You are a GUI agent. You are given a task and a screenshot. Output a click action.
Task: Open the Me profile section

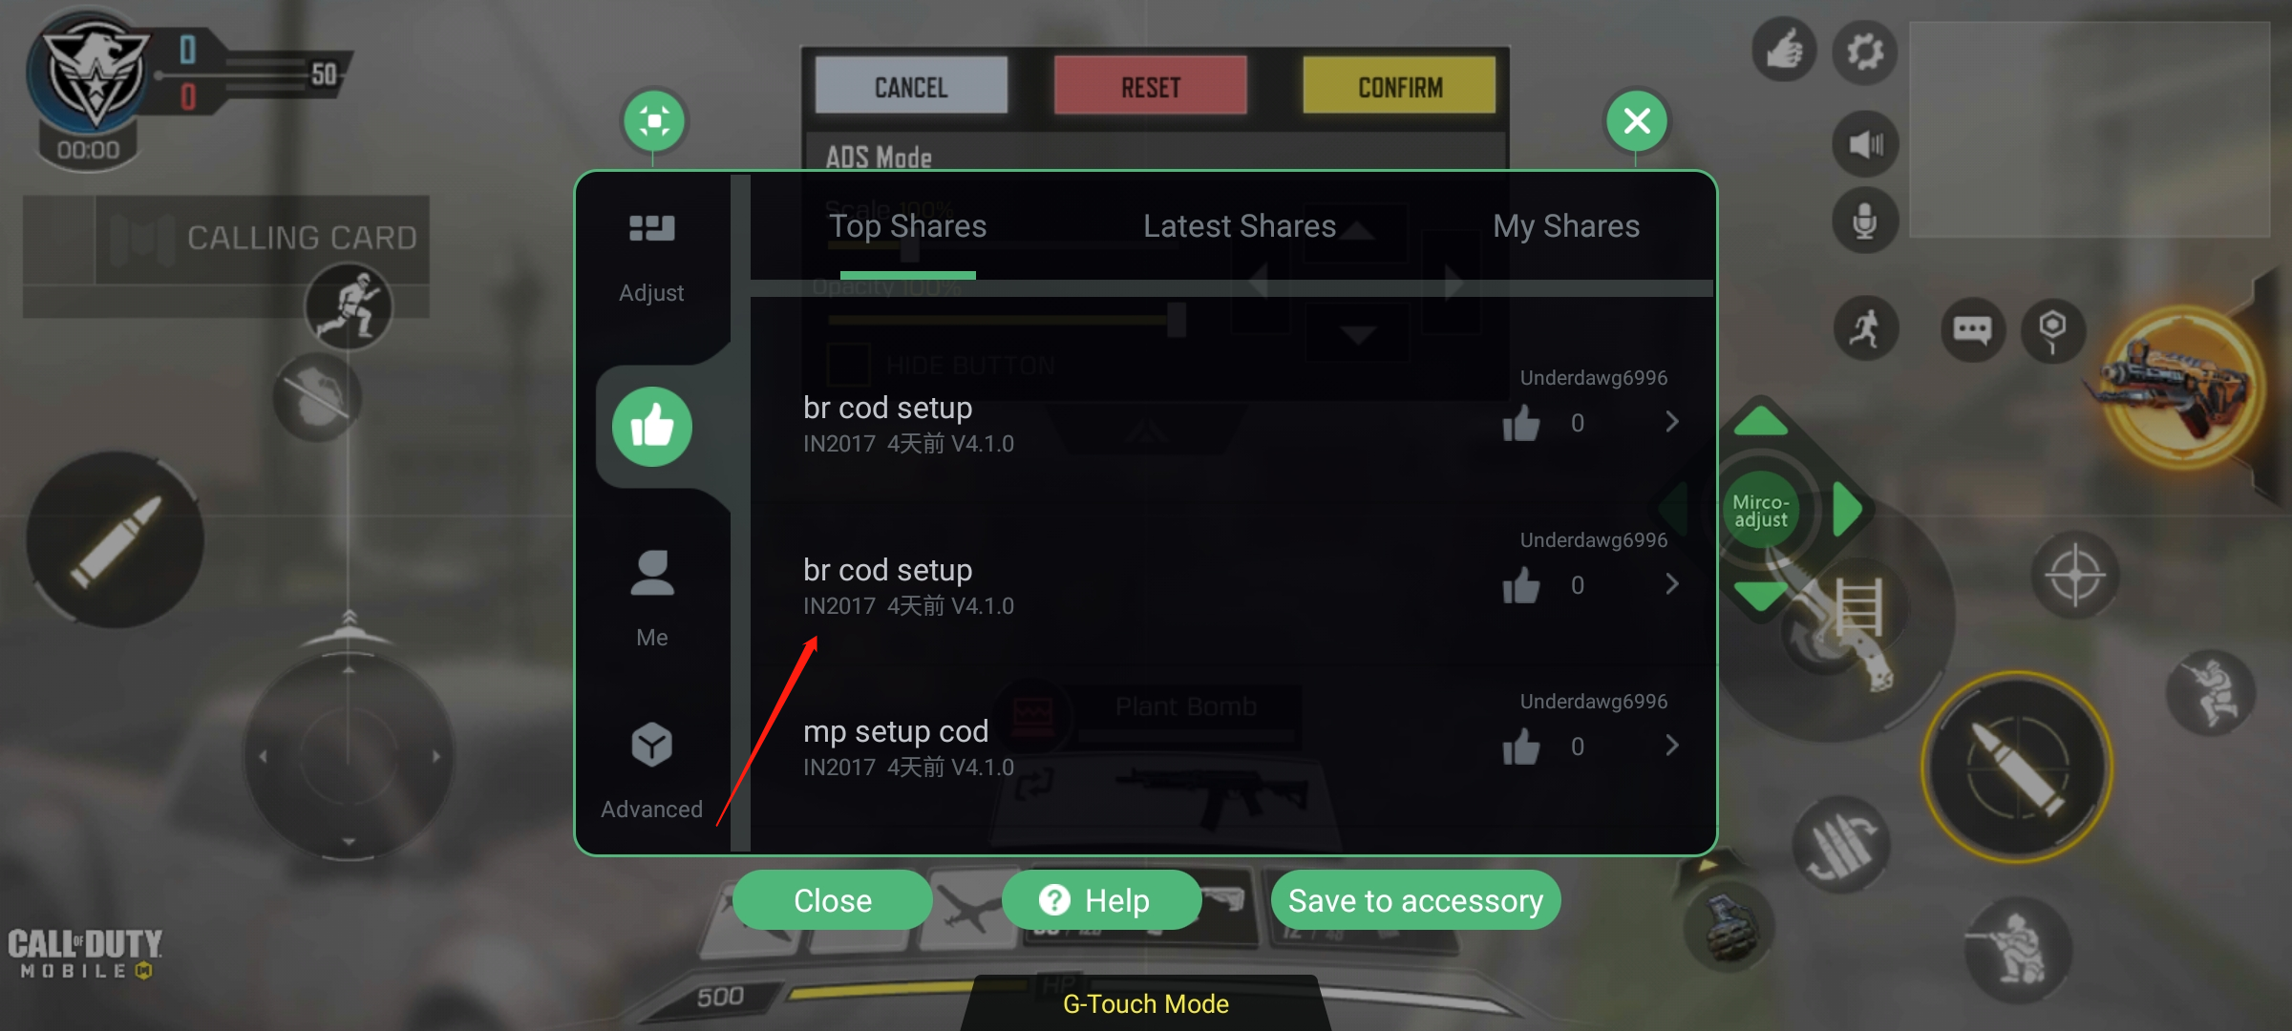tap(652, 574)
